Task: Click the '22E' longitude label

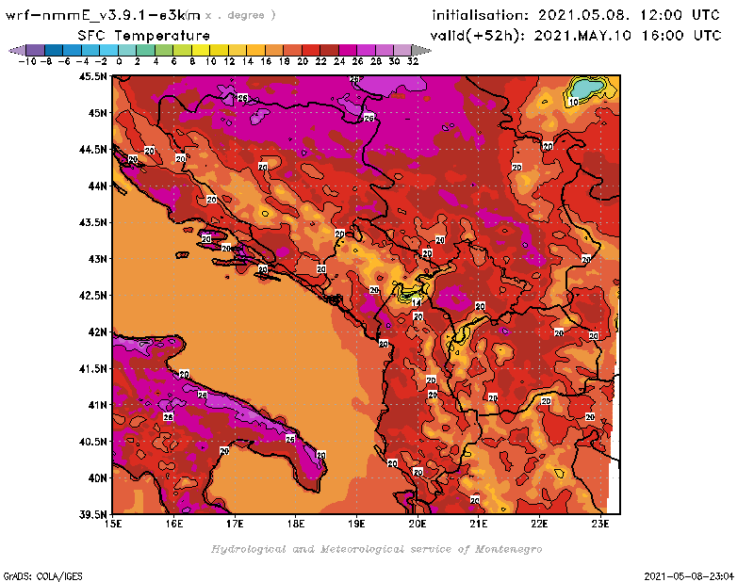Action: tap(539, 524)
